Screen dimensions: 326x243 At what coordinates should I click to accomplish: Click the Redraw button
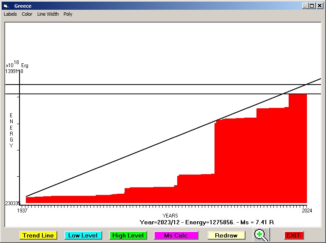tap(226, 235)
